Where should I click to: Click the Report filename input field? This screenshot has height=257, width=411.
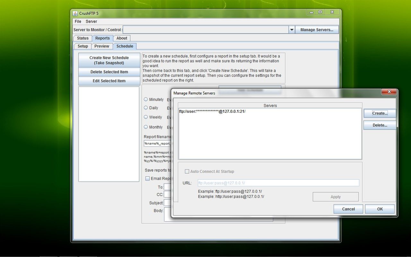[157, 144]
